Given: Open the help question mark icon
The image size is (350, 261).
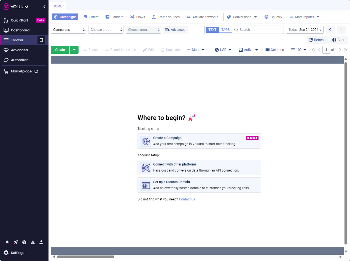Looking at the screenshot, I should [x=24, y=242].
